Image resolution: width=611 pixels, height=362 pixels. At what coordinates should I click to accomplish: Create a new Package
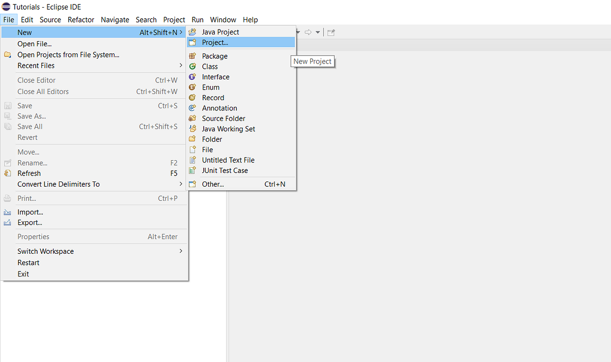pyautogui.click(x=214, y=56)
